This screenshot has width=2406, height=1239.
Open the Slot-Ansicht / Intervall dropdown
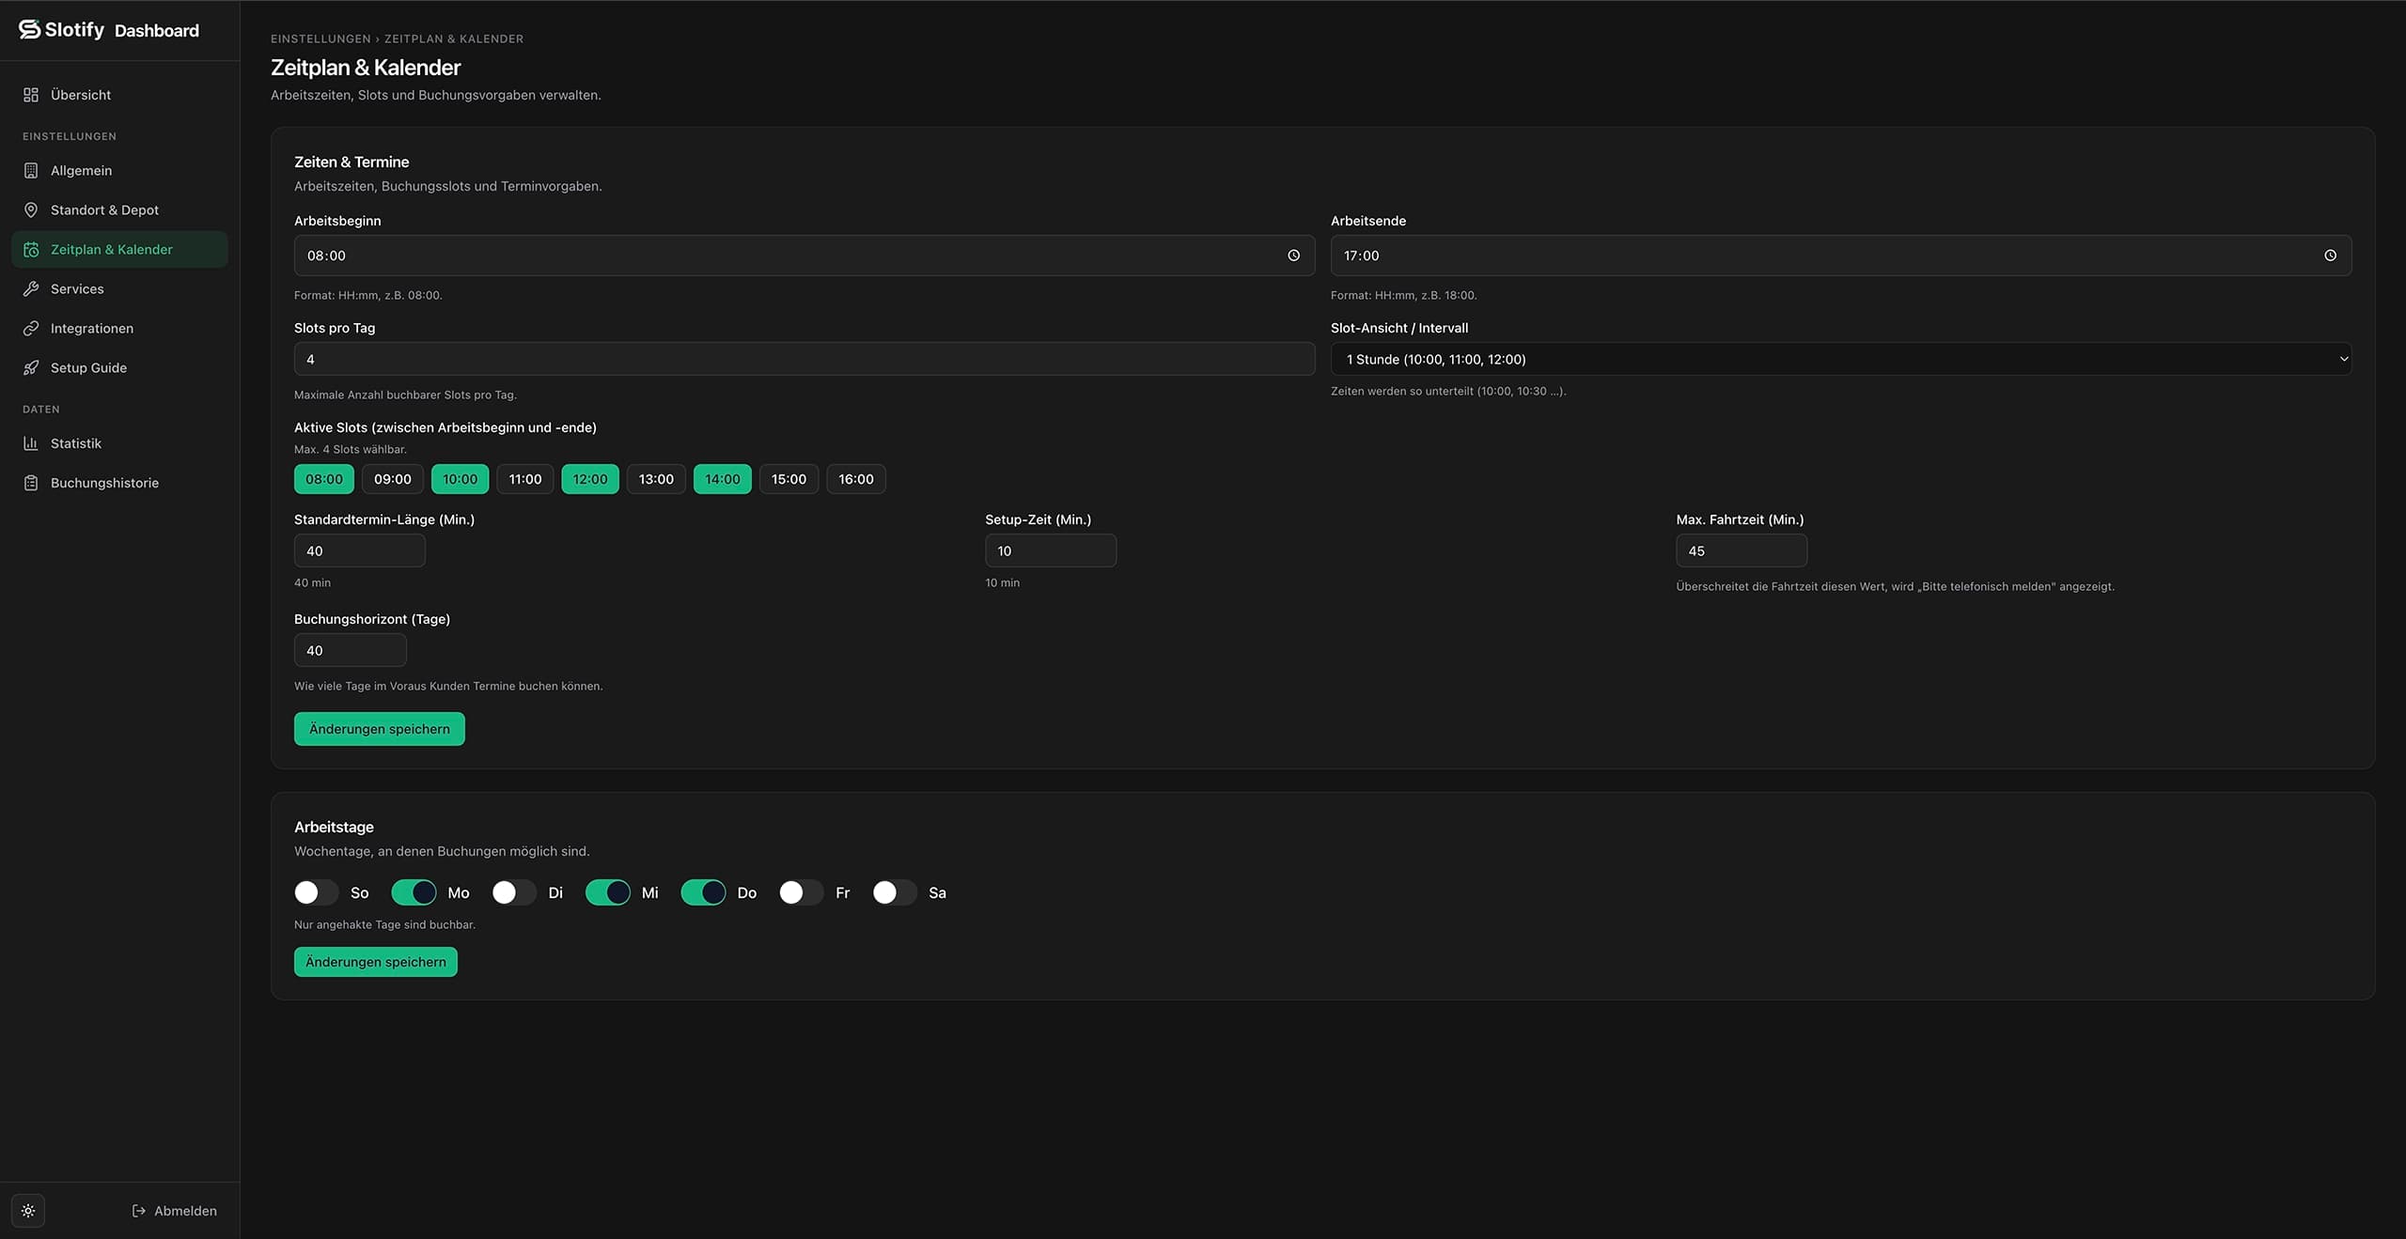[1840, 359]
